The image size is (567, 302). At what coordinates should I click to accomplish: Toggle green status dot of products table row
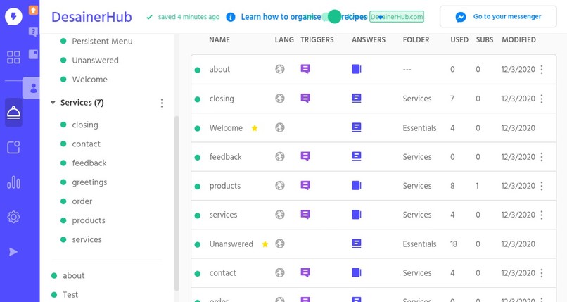[x=198, y=187]
